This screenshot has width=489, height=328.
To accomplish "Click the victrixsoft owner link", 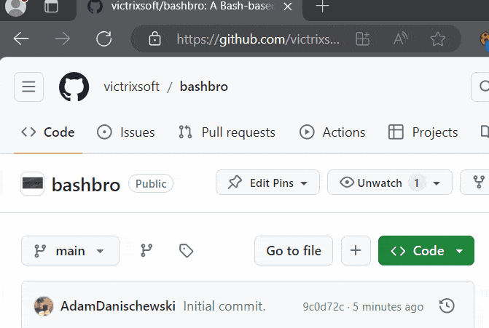I will tap(132, 87).
